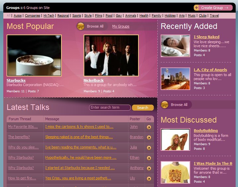Open L.A. City of Angels group
This screenshot has width=238, height=187.
click(x=210, y=70)
